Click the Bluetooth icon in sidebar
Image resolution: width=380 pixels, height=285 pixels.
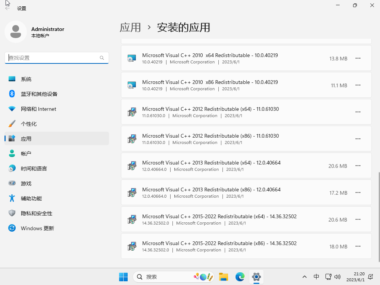[x=12, y=94]
